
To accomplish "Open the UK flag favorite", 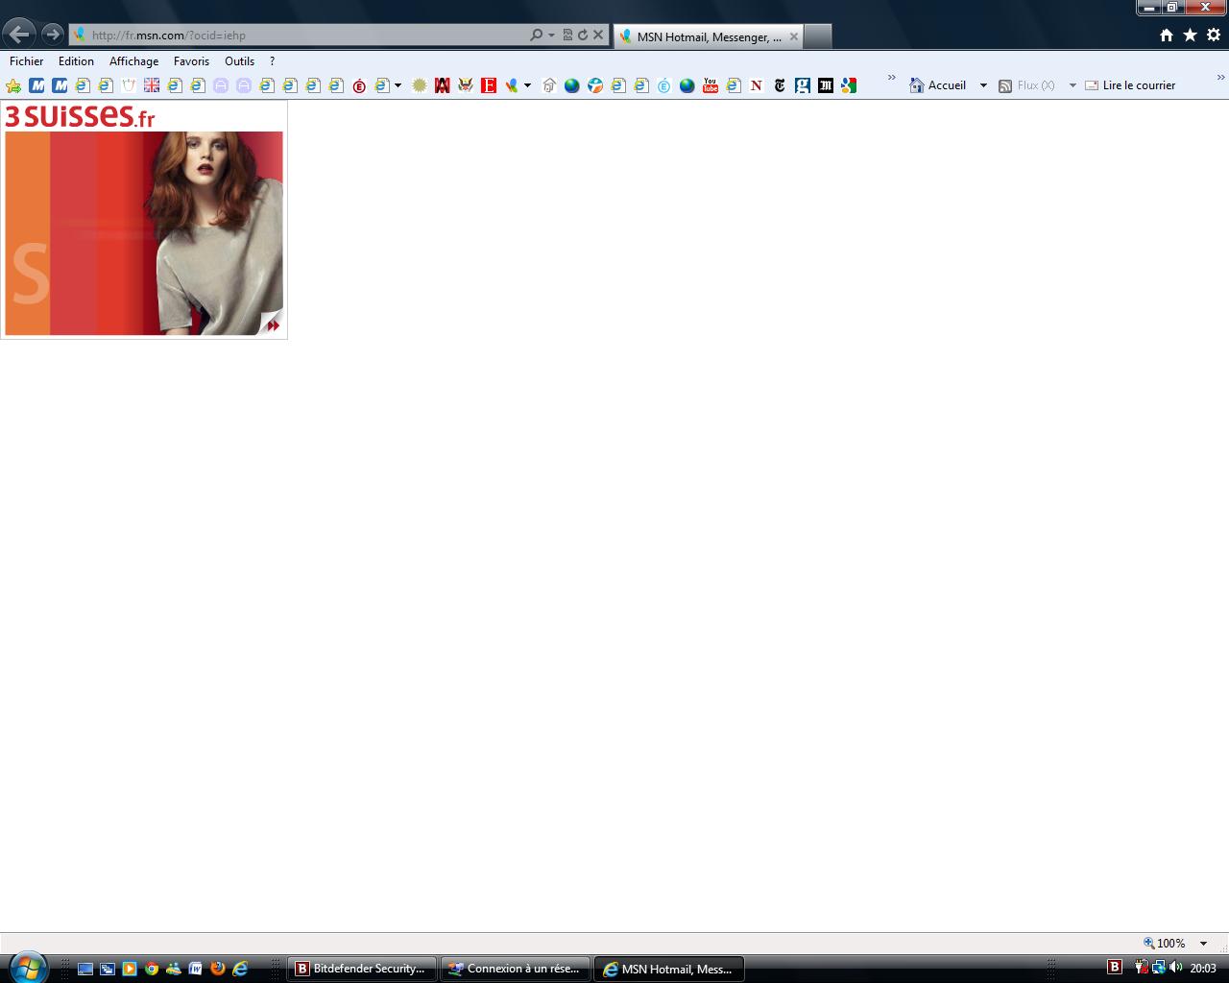I will pyautogui.click(x=152, y=85).
